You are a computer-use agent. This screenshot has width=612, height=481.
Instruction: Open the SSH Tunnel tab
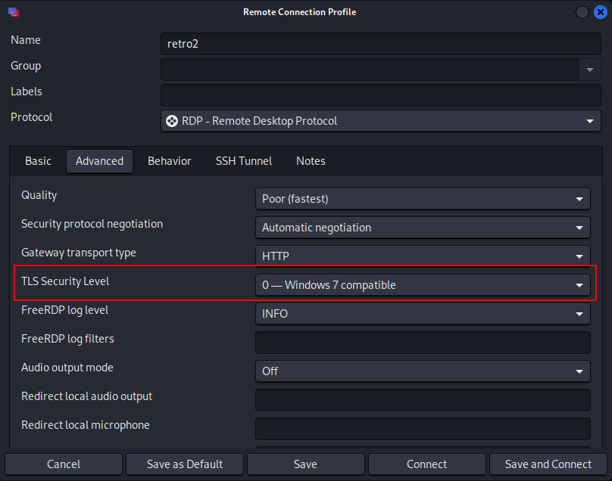click(x=244, y=161)
